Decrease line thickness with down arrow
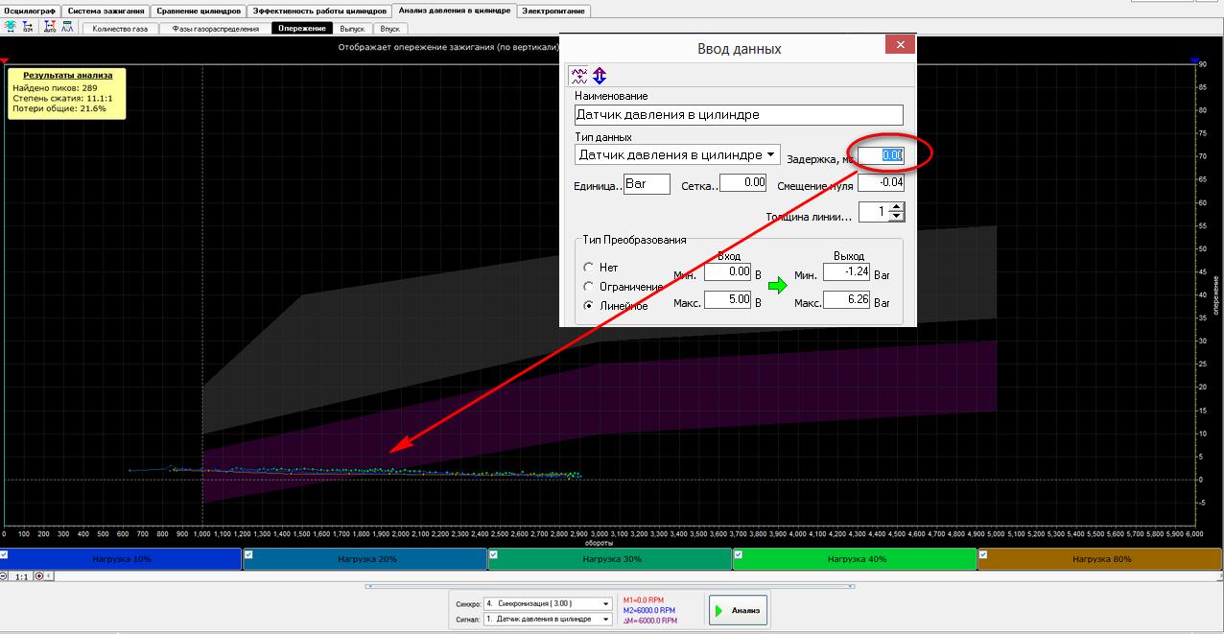This screenshot has height=634, width=1224. tap(896, 217)
